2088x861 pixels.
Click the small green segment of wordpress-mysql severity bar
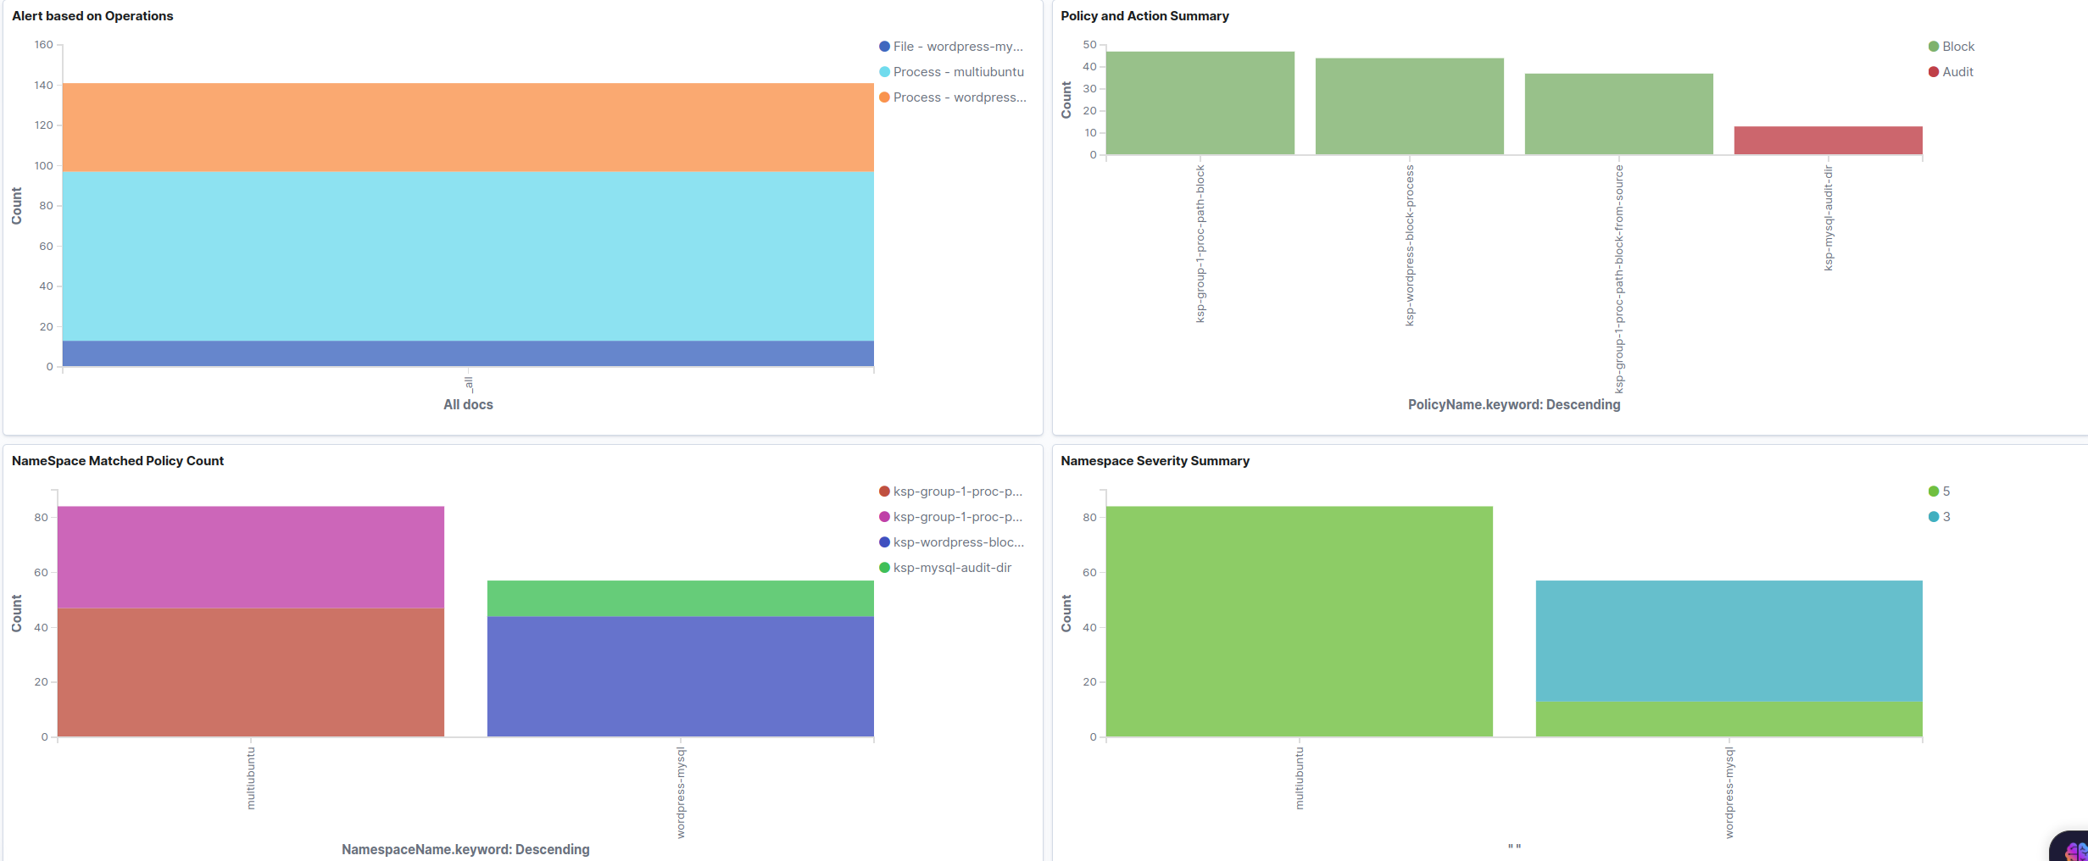click(x=1729, y=719)
